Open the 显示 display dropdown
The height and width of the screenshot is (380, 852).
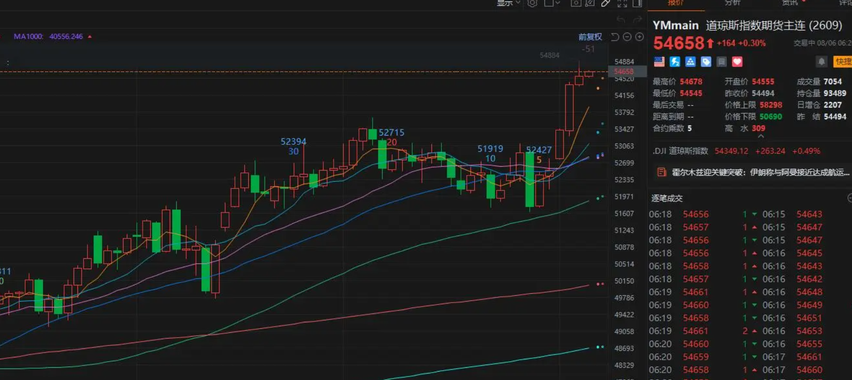click(x=508, y=3)
